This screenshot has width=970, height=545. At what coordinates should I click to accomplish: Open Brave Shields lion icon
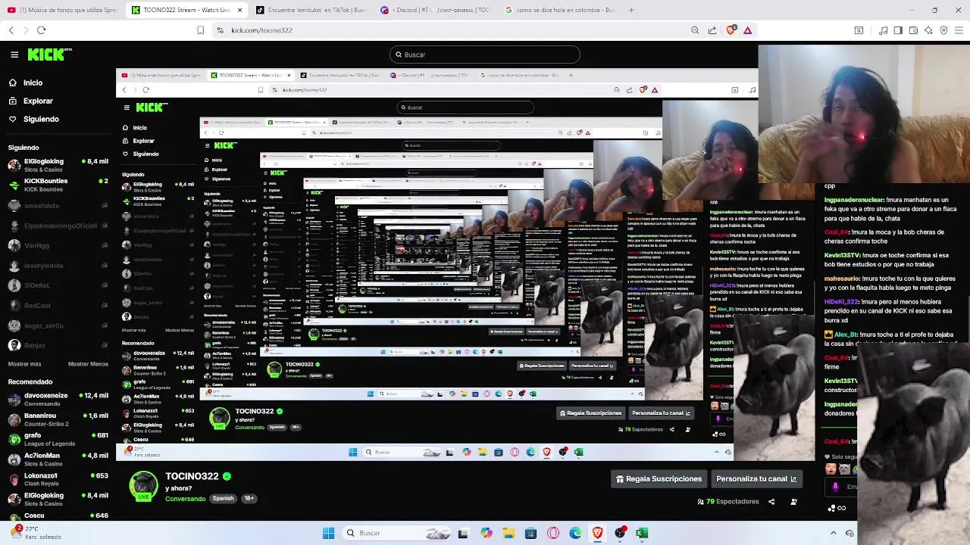point(731,30)
